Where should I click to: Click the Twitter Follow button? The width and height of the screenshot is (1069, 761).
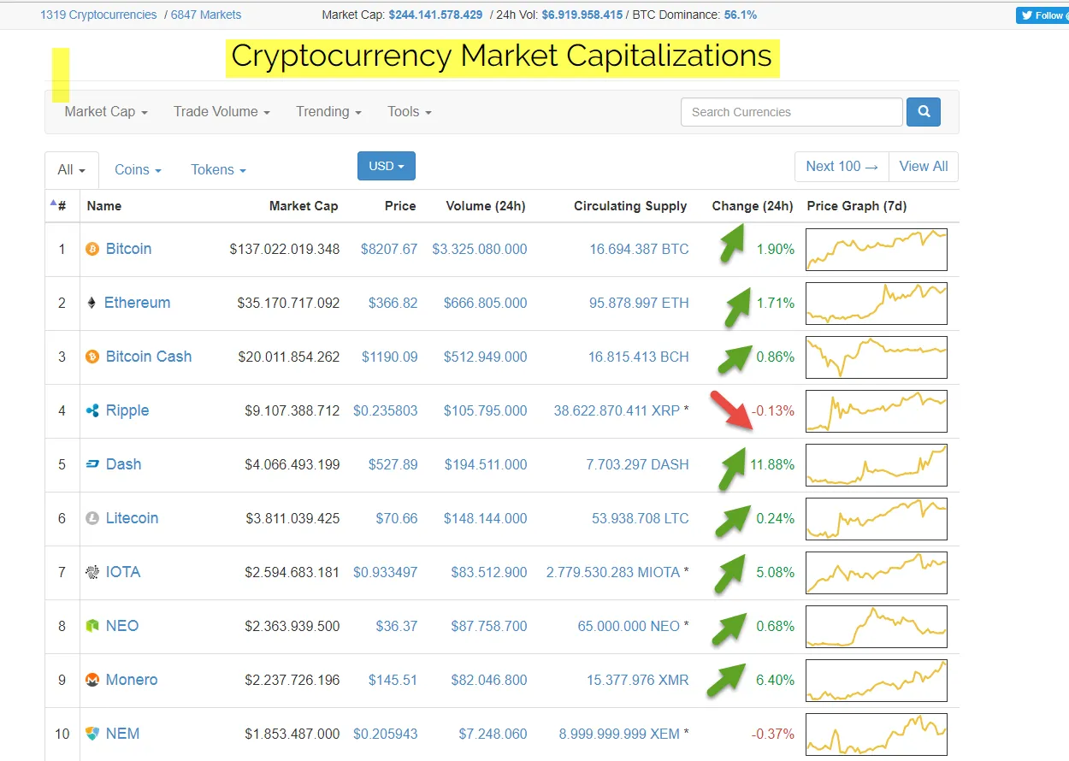[x=1042, y=15]
